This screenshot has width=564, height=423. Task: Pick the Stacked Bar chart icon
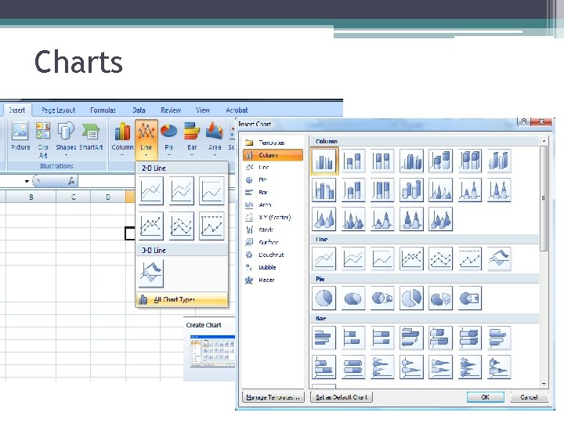pyautogui.click(x=352, y=338)
